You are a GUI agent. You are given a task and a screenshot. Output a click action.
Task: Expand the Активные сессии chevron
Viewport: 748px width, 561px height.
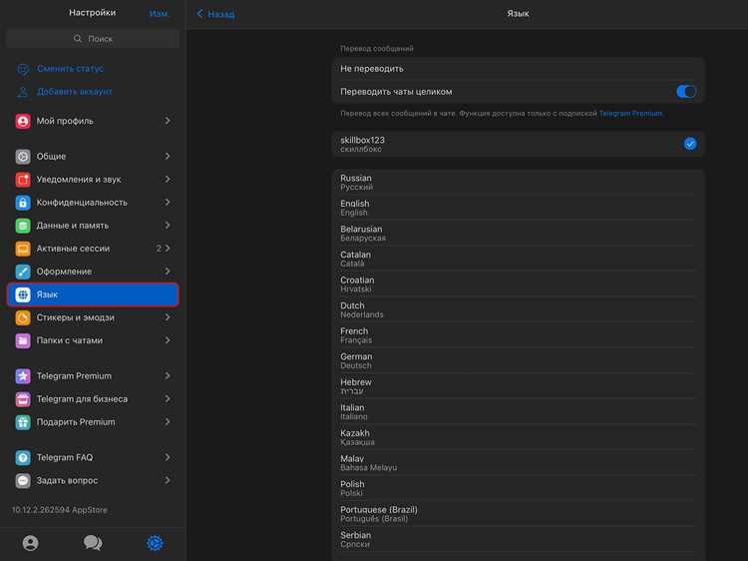pyautogui.click(x=168, y=249)
